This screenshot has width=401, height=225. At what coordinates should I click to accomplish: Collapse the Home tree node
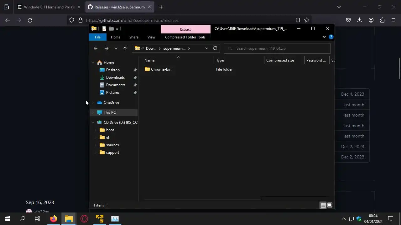coord(93,62)
